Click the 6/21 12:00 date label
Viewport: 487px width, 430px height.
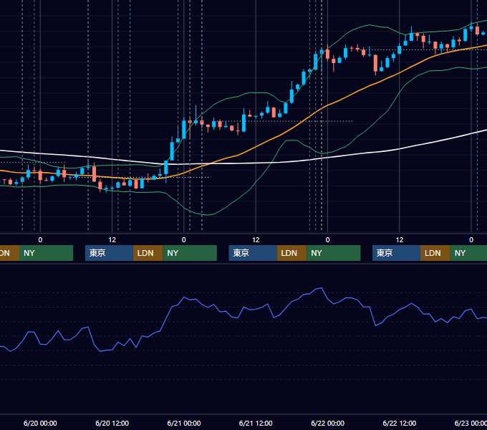coord(256,423)
